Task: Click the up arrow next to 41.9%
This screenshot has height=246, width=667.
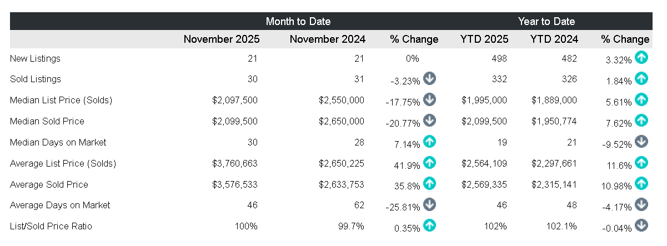Action: click(429, 163)
